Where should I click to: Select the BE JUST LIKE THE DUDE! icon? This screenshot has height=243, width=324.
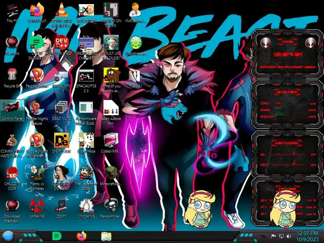pos(111,48)
